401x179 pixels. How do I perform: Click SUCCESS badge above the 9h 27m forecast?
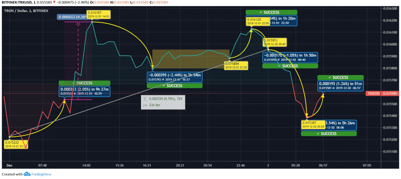(x=85, y=83)
